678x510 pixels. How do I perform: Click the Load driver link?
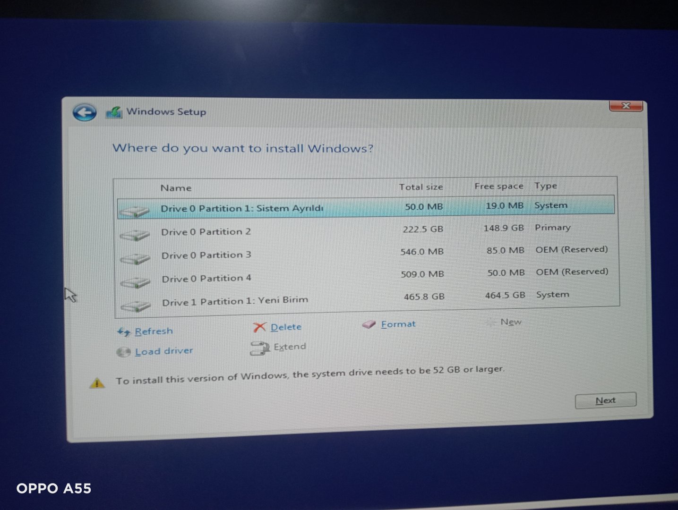click(164, 351)
